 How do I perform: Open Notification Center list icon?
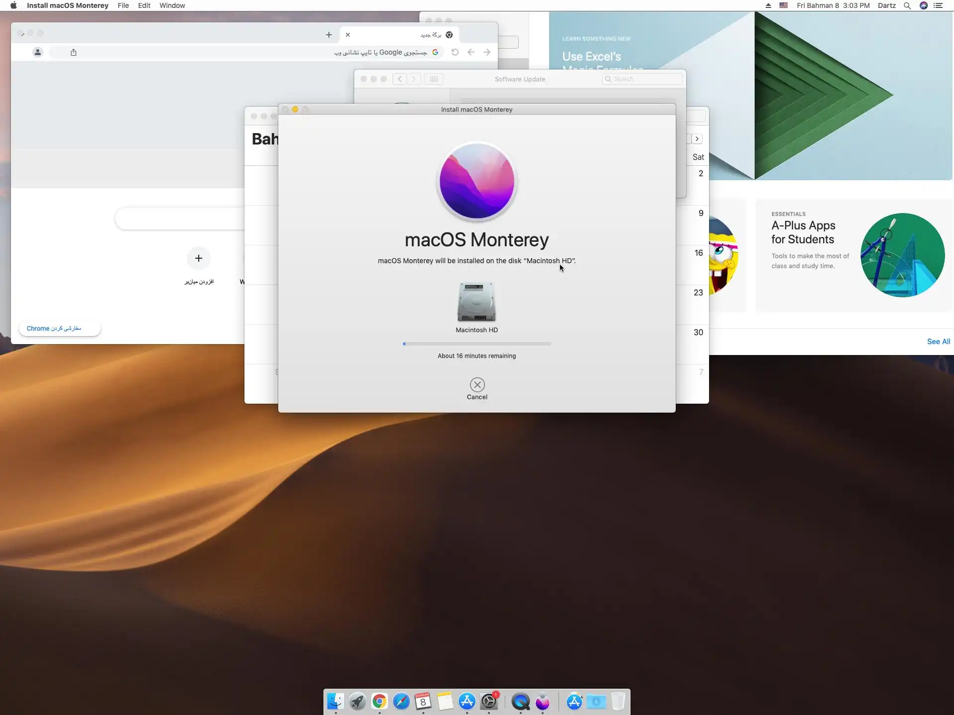(938, 5)
